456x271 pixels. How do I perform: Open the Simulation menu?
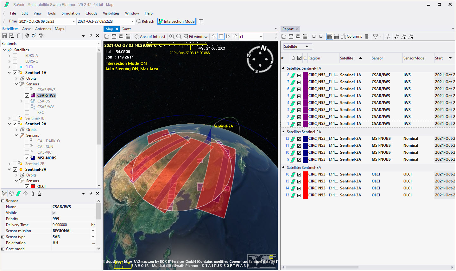click(x=71, y=13)
